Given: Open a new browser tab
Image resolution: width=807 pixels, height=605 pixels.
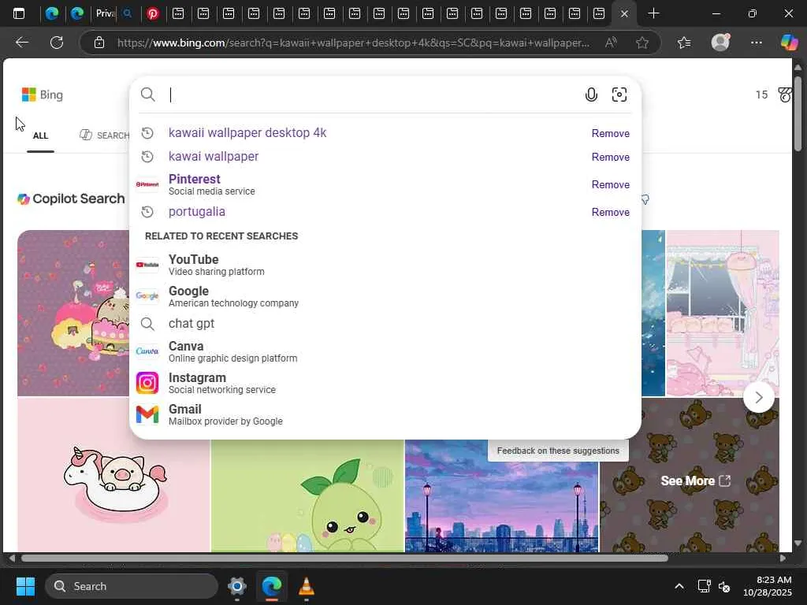Looking at the screenshot, I should pyautogui.click(x=653, y=13).
